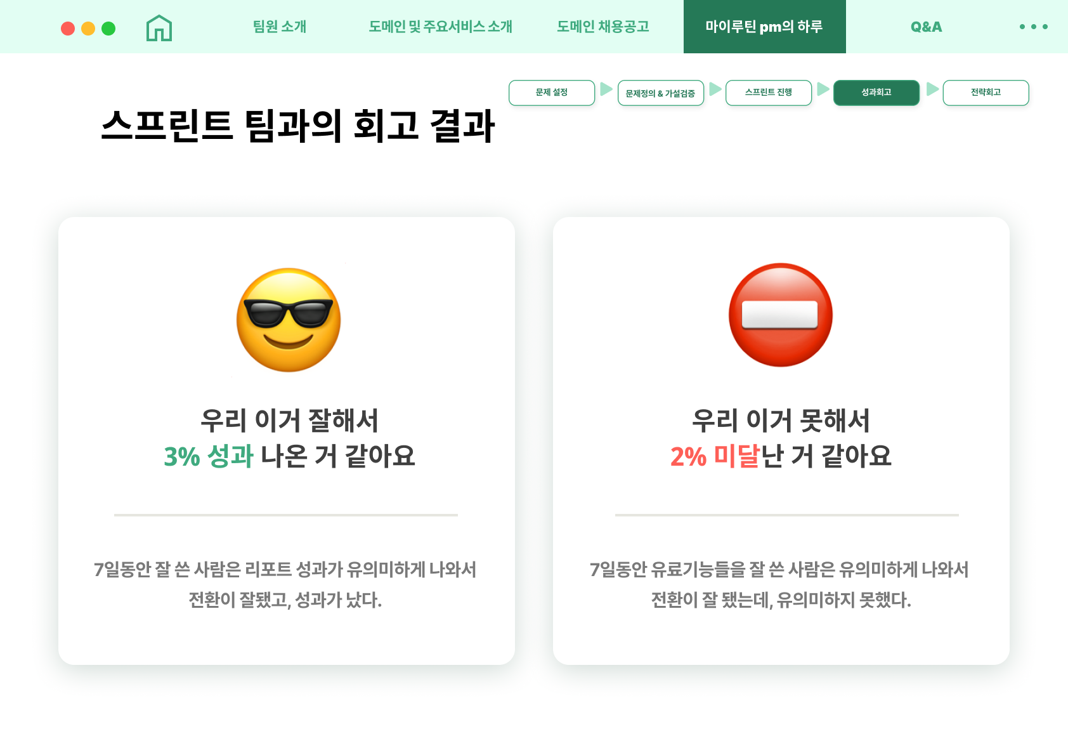The width and height of the screenshot is (1068, 755).
Task: Click the arrow after 문제정의 & 가설검증
Action: pos(715,89)
